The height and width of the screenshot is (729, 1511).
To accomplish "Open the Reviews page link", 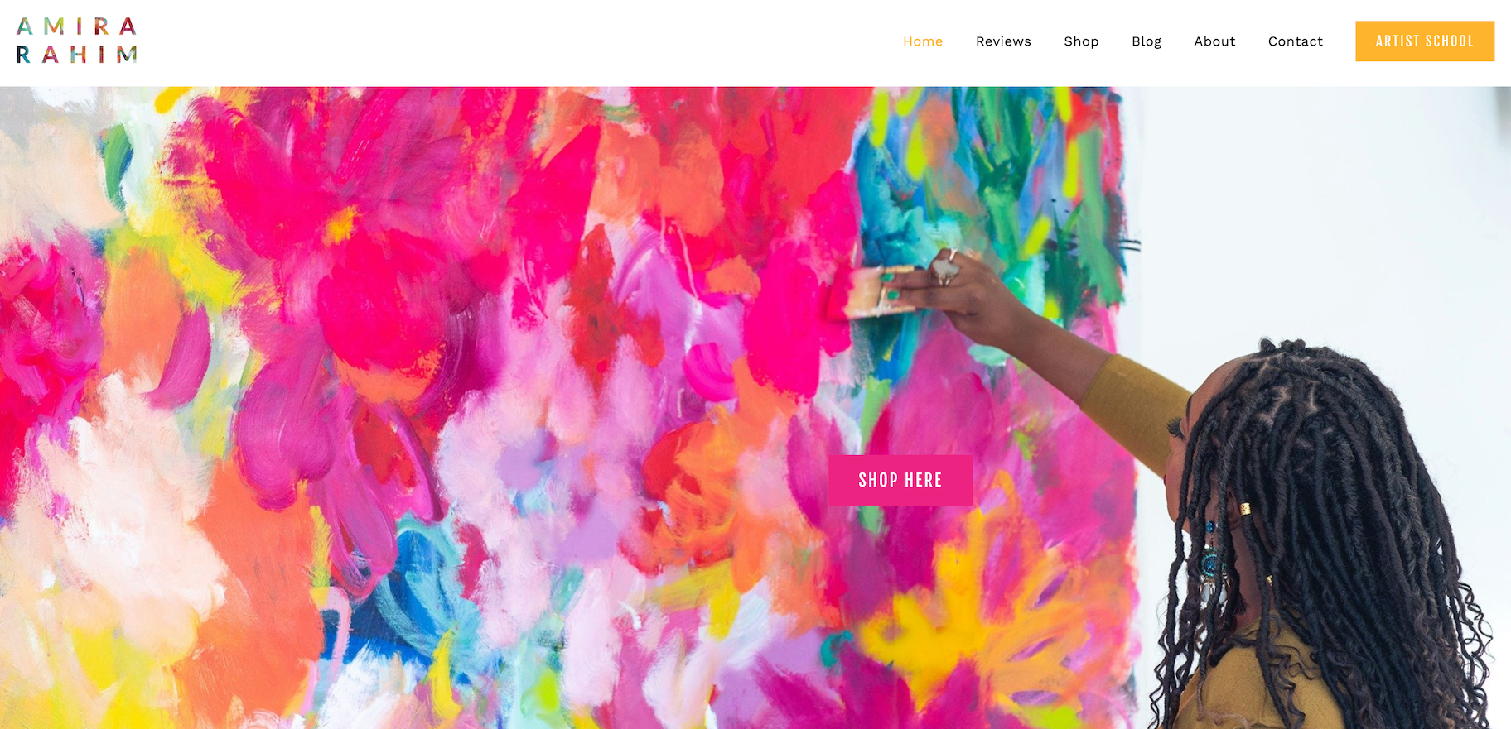I will tap(1003, 41).
